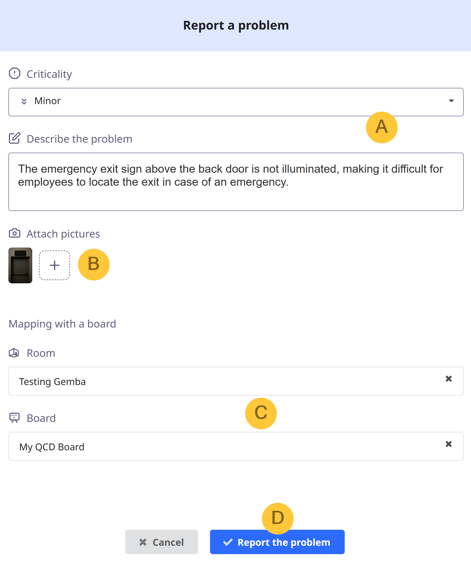471x562 pixels.
Task: Click the Room cube icon
Action: (14, 353)
